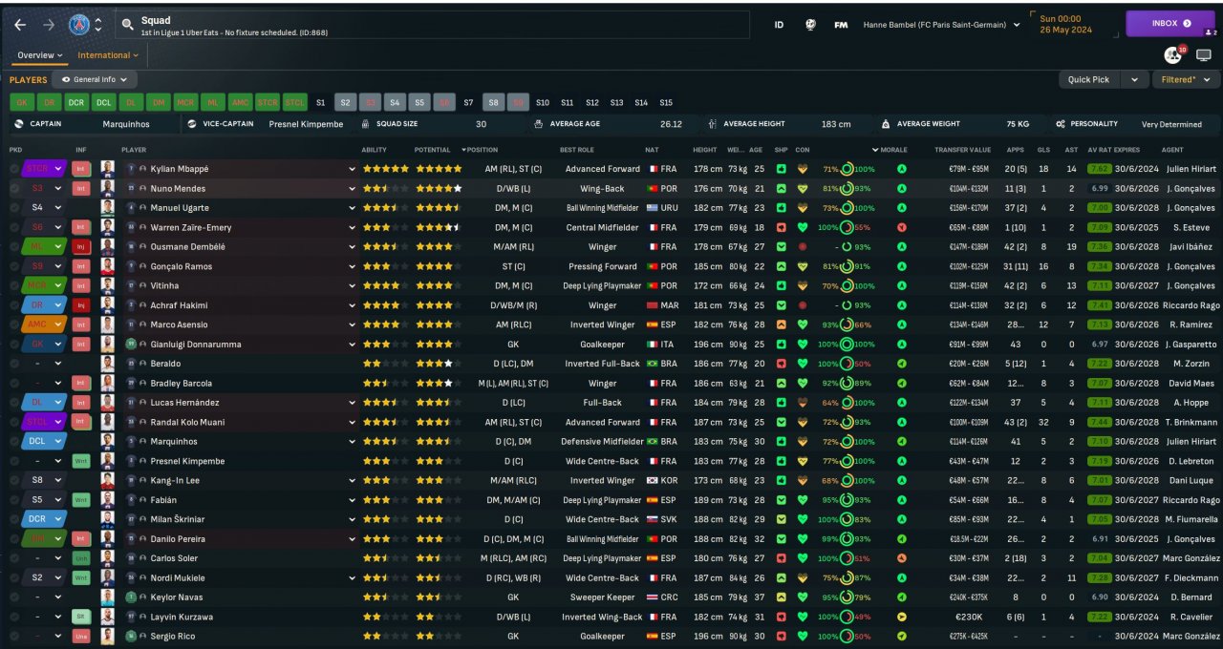Click Warren Zaïre-Emery's red morale icon

pos(902,227)
